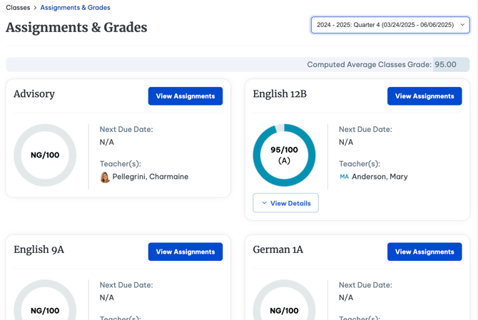This screenshot has height=320, width=478.
Task: Click the chevron icon in View Details
Action: coord(264,203)
